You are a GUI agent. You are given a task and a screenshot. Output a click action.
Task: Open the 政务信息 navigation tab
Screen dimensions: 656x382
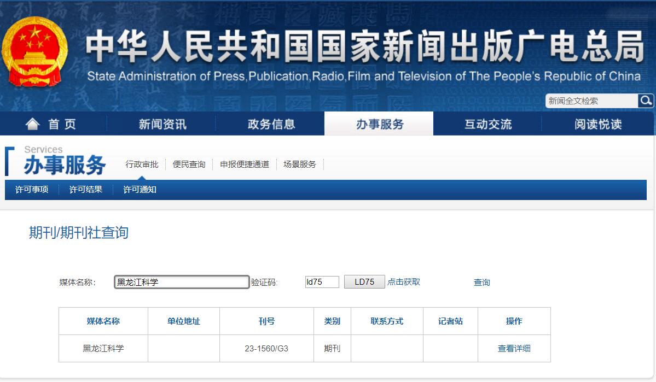pyautogui.click(x=271, y=124)
